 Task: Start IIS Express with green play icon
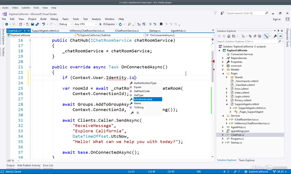pyautogui.click(x=101, y=24)
